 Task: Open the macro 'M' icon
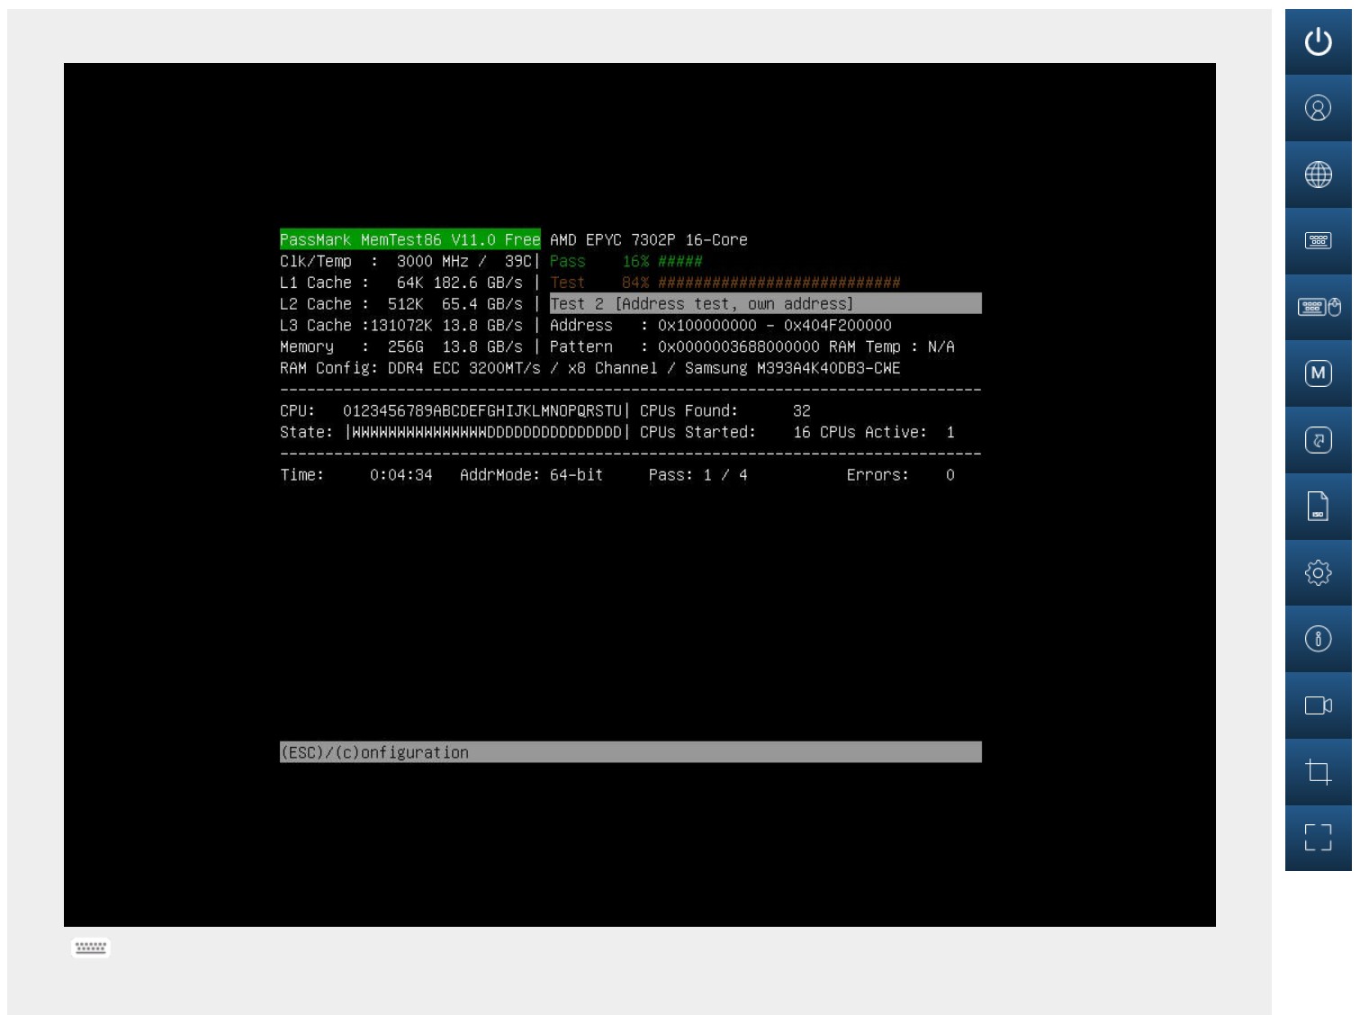point(1318,373)
